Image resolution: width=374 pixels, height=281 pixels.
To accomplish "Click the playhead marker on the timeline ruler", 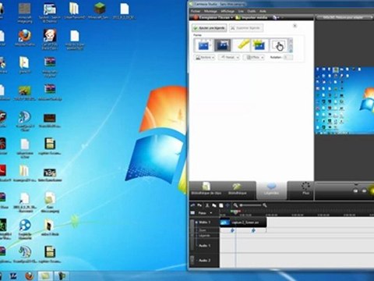I will click(x=235, y=212).
